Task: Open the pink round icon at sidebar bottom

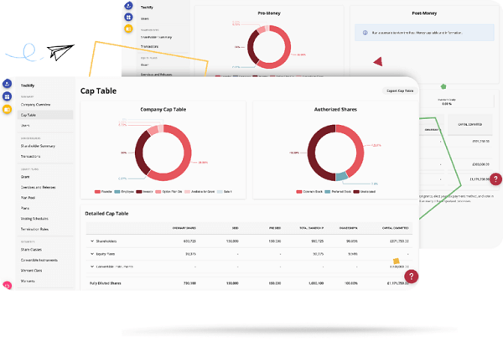Action: pos(7,285)
